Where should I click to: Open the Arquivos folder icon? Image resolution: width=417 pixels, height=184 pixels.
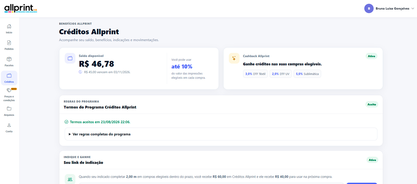coord(9,109)
